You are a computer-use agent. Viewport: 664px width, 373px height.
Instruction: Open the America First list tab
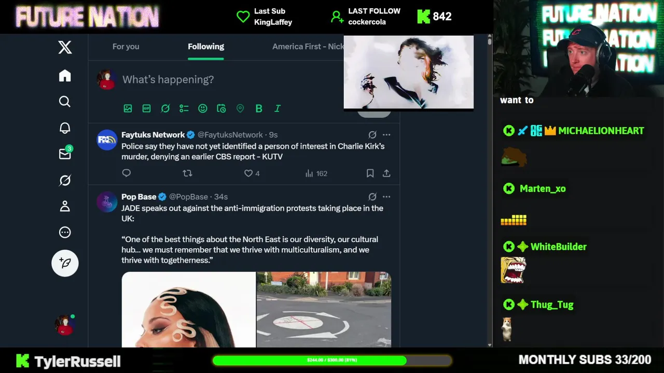pyautogui.click(x=308, y=47)
